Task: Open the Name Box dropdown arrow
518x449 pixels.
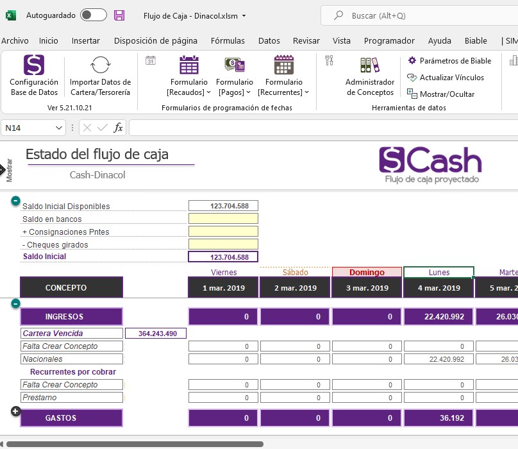Action: tap(59, 128)
